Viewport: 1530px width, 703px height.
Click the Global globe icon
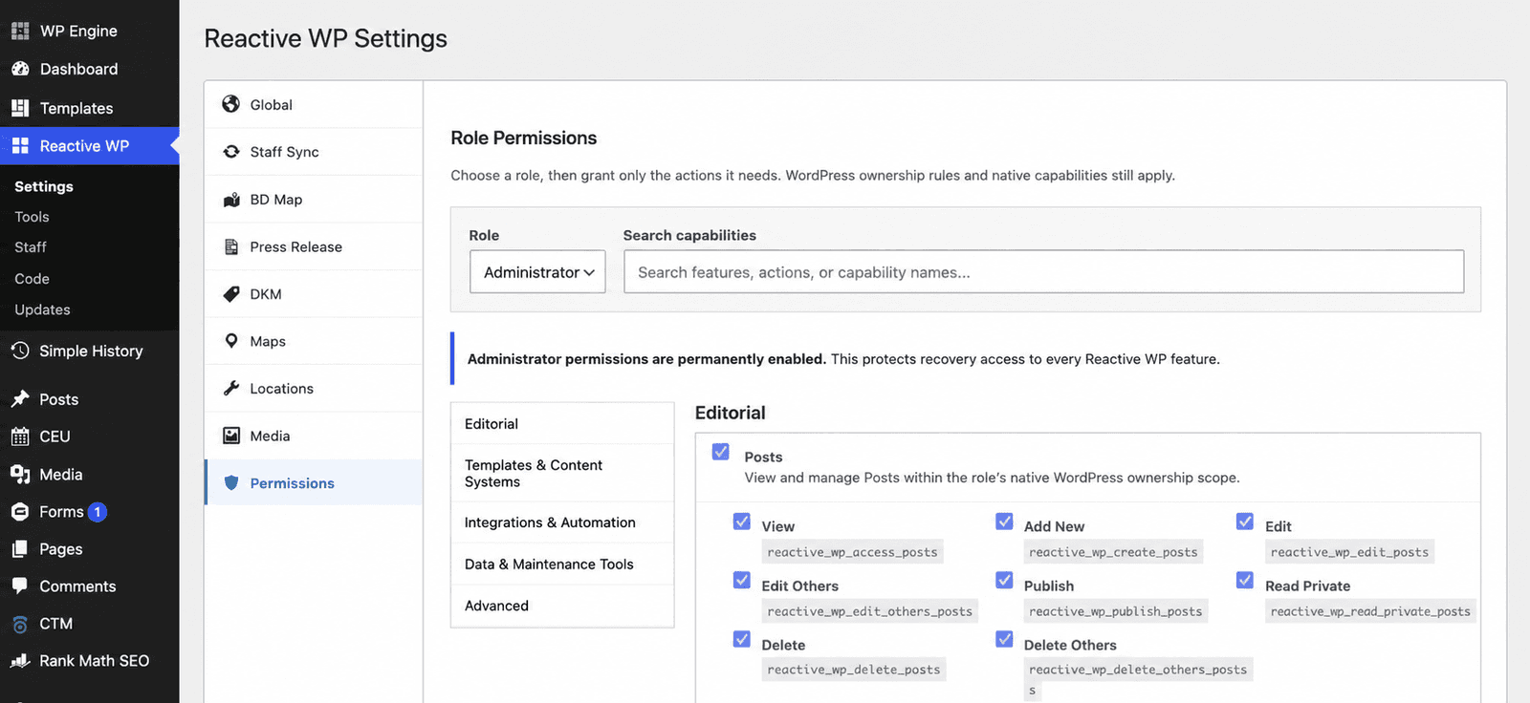(x=231, y=104)
